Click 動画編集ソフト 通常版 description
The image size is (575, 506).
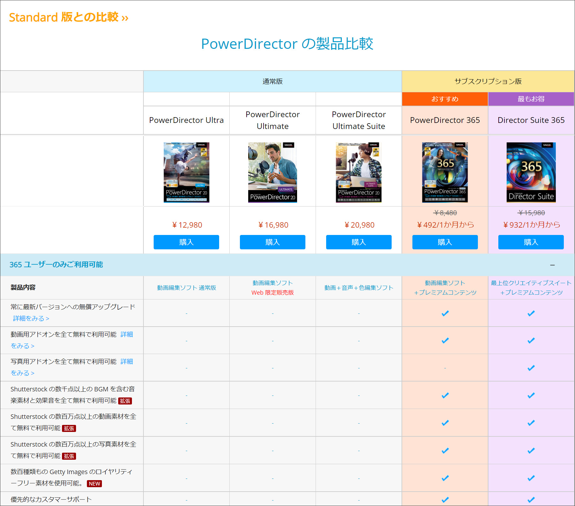(187, 288)
